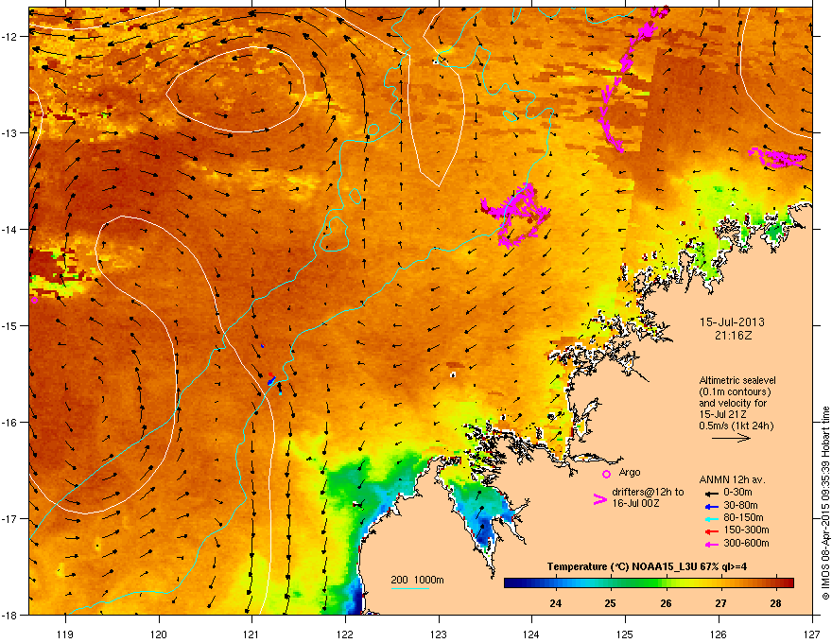Click the longitude axis label '123'
832x643 pixels.
point(439,634)
